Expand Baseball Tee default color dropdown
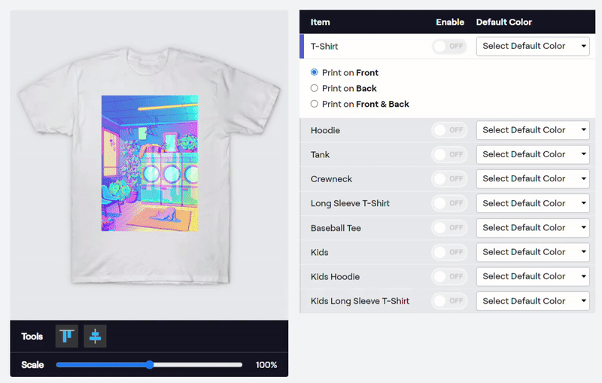 (533, 227)
